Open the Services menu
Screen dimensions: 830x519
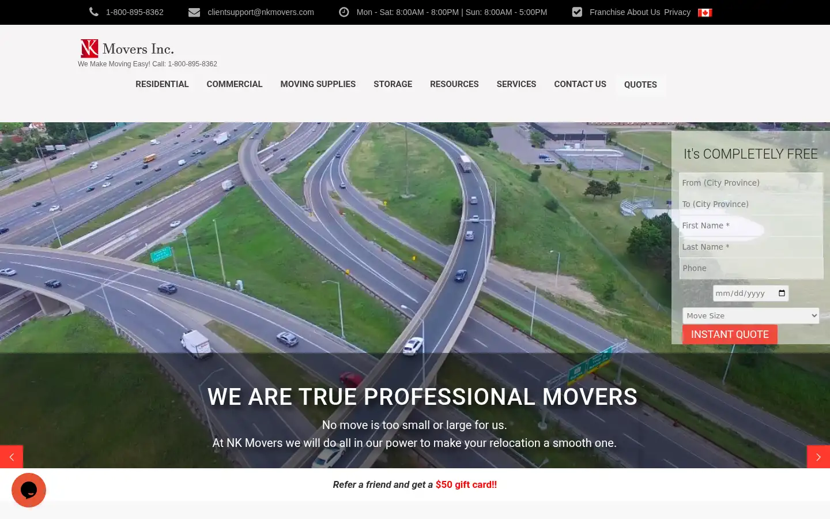click(x=516, y=84)
